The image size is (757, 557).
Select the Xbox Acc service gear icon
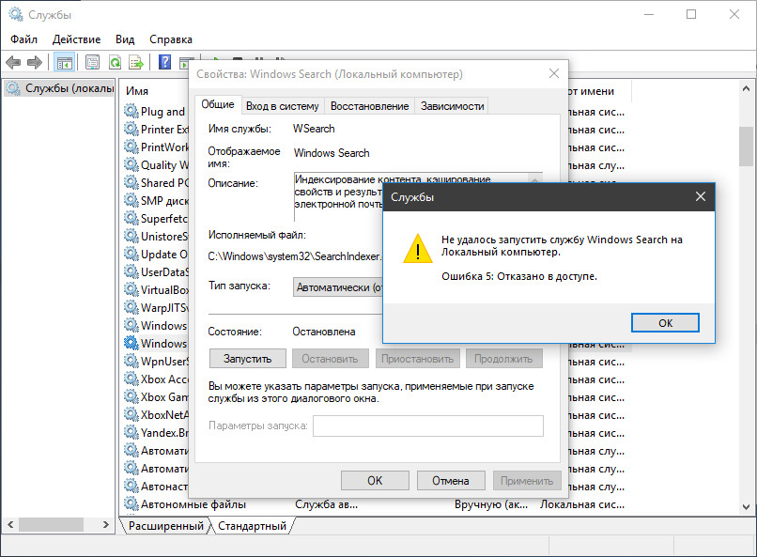click(131, 379)
